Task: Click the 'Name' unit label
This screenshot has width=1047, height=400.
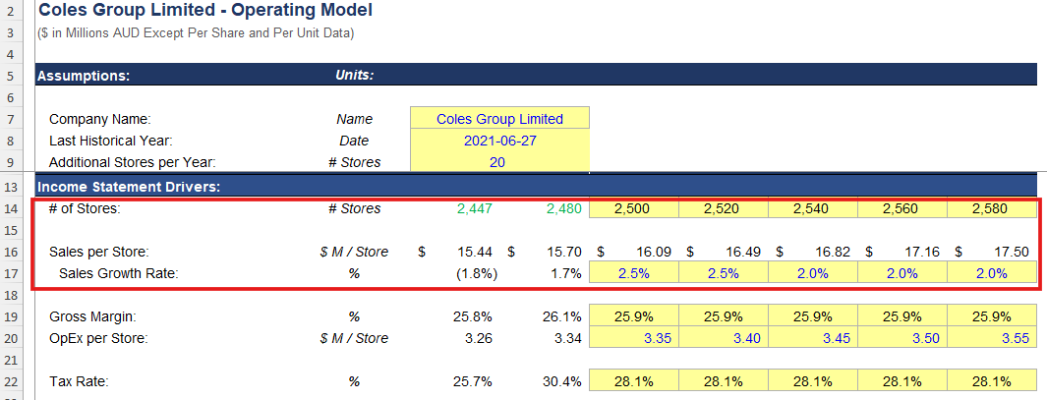Action: pyautogui.click(x=355, y=120)
